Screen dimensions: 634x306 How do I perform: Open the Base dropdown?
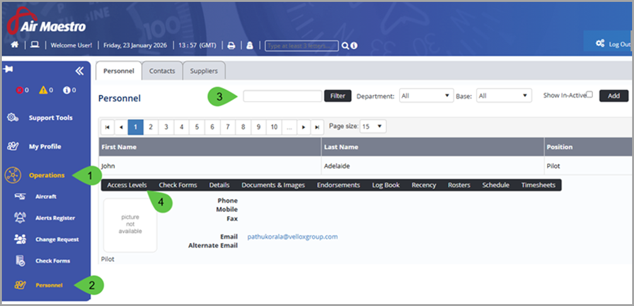click(x=504, y=96)
